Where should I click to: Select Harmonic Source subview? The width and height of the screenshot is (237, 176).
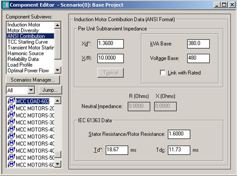pyautogui.click(x=26, y=53)
